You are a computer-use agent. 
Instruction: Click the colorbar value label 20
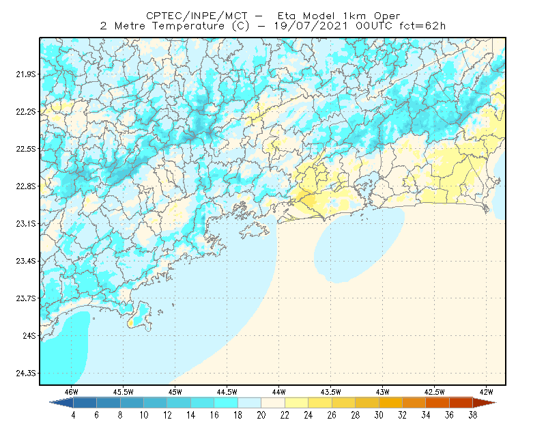point(261,415)
